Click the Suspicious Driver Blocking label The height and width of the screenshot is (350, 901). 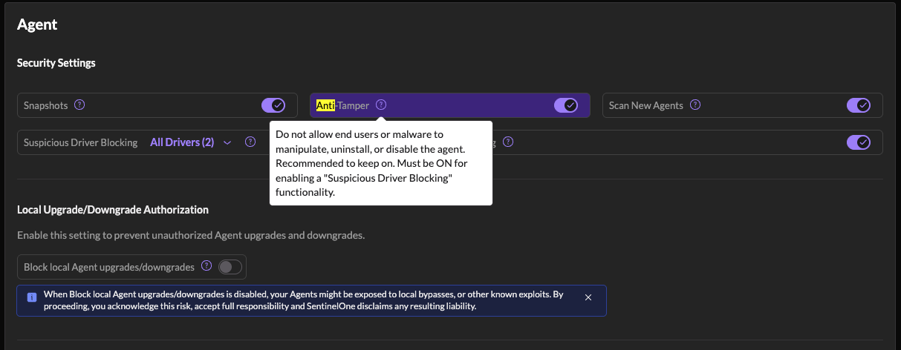pos(81,142)
